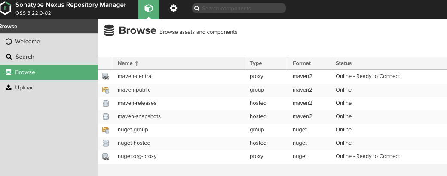Click the maven-central proxy repository icon

[106, 76]
